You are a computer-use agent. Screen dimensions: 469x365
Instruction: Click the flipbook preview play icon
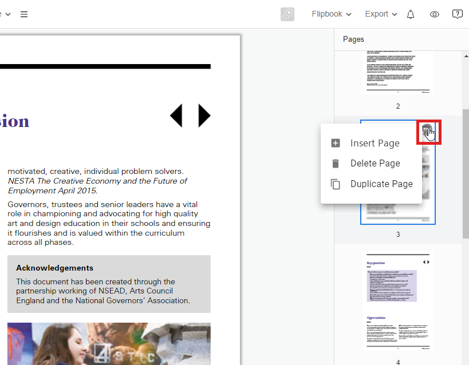(287, 14)
